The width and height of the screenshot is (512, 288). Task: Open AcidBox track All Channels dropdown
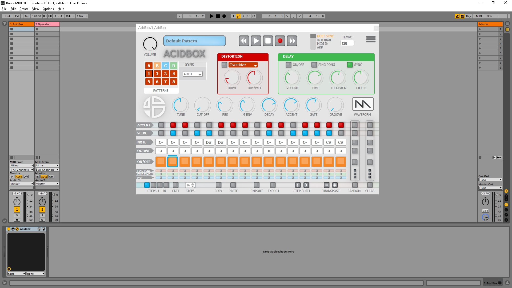pyautogui.click(x=22, y=170)
